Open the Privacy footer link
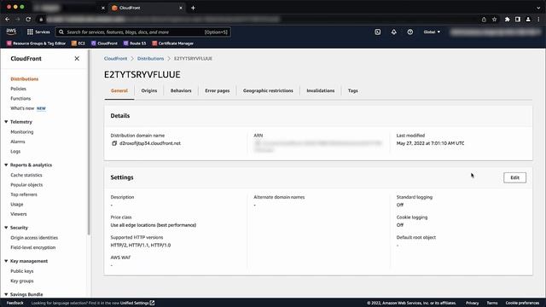 tap(472, 303)
